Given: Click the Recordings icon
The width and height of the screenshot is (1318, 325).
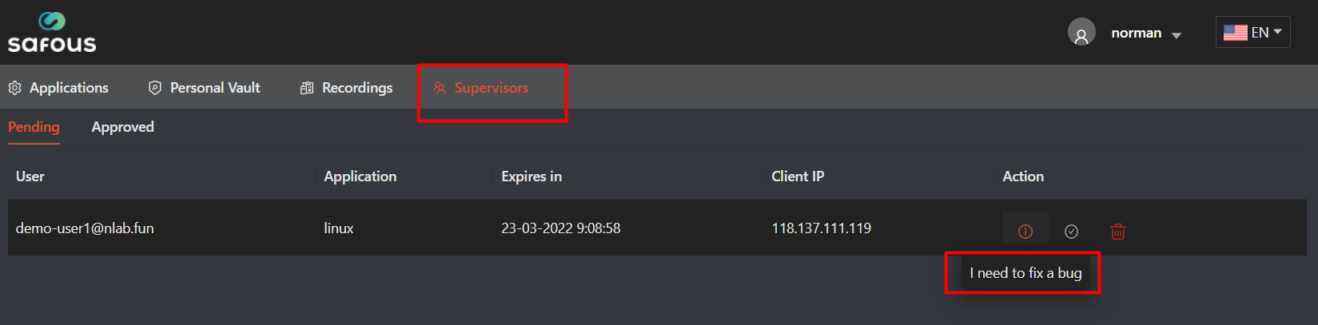Looking at the screenshot, I should pyautogui.click(x=307, y=88).
